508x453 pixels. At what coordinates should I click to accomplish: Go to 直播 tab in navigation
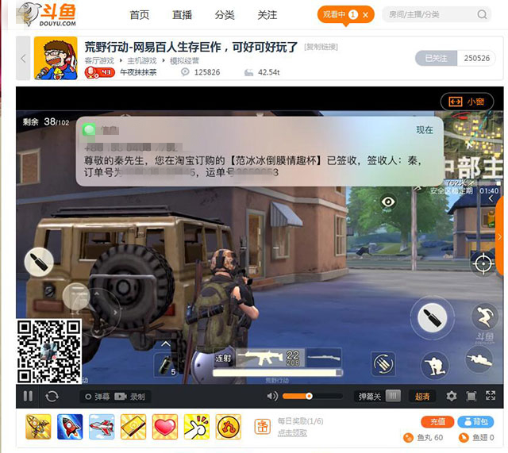point(182,15)
